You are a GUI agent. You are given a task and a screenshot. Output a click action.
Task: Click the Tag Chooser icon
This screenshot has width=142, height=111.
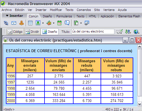87,23
